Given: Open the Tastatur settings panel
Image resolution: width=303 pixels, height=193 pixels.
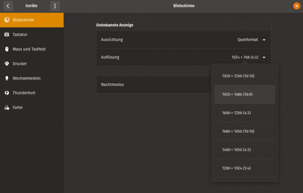Looking at the screenshot, I should coord(32,35).
